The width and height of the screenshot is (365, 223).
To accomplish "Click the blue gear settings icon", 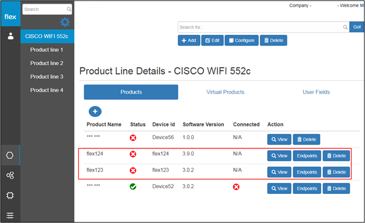I will (x=65, y=22).
